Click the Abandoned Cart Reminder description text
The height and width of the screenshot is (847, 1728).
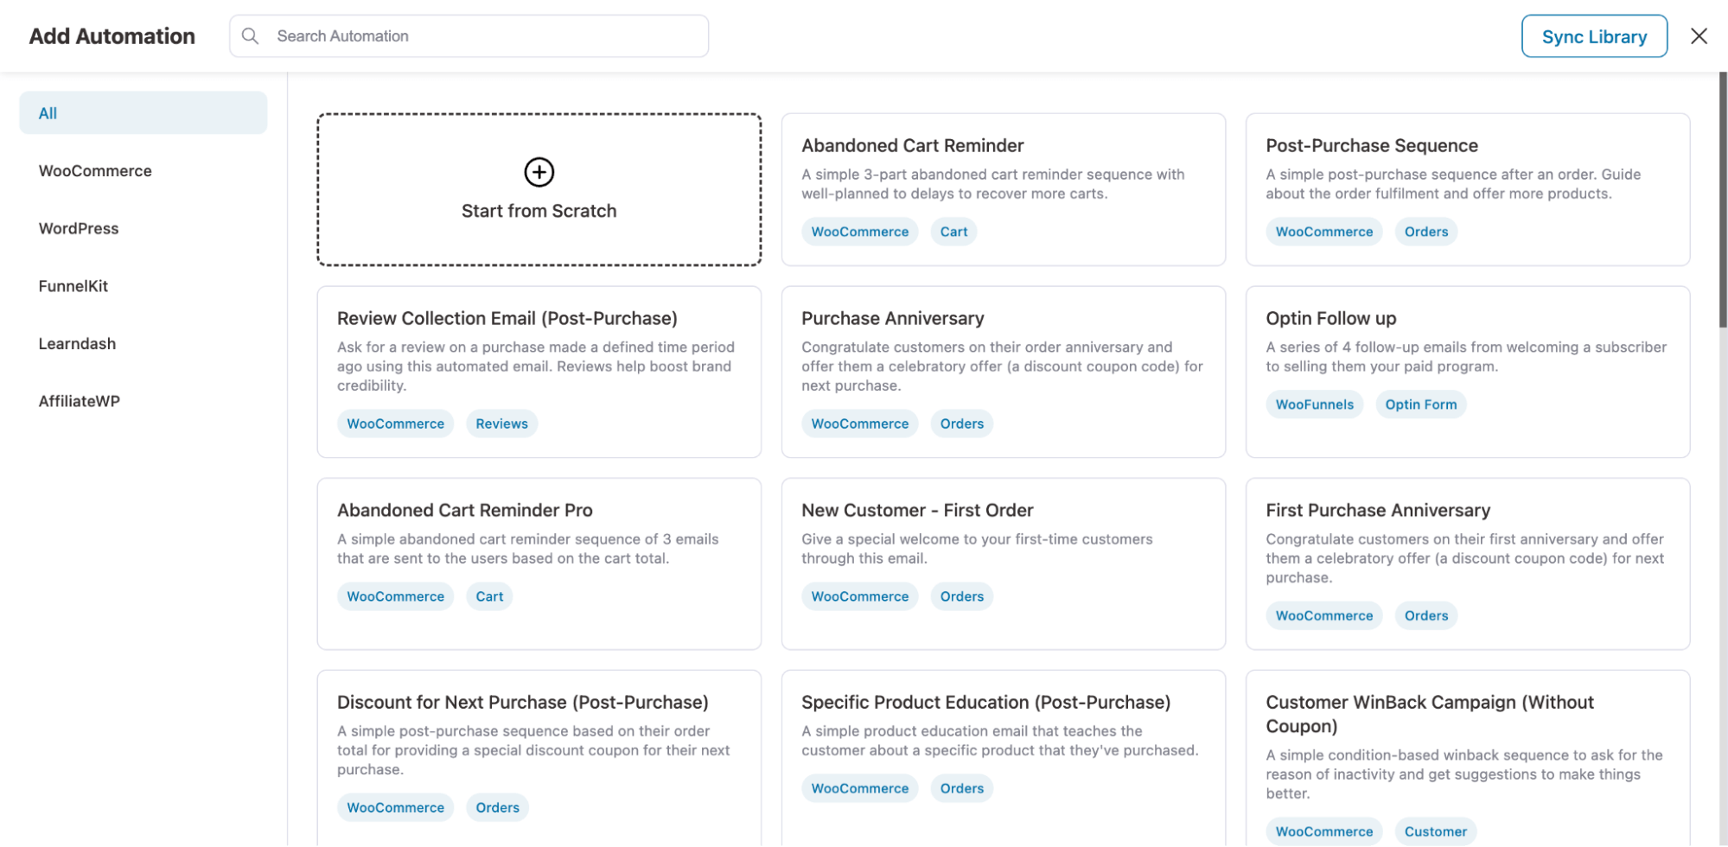[x=992, y=184]
